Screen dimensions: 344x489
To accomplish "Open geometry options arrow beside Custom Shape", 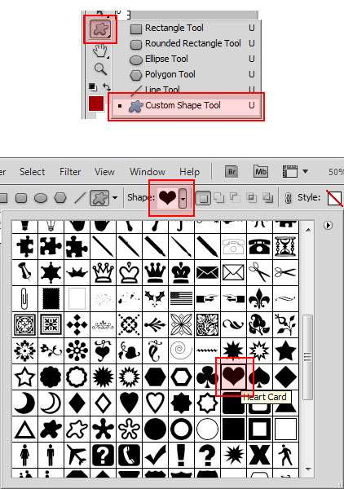I will pos(115,198).
